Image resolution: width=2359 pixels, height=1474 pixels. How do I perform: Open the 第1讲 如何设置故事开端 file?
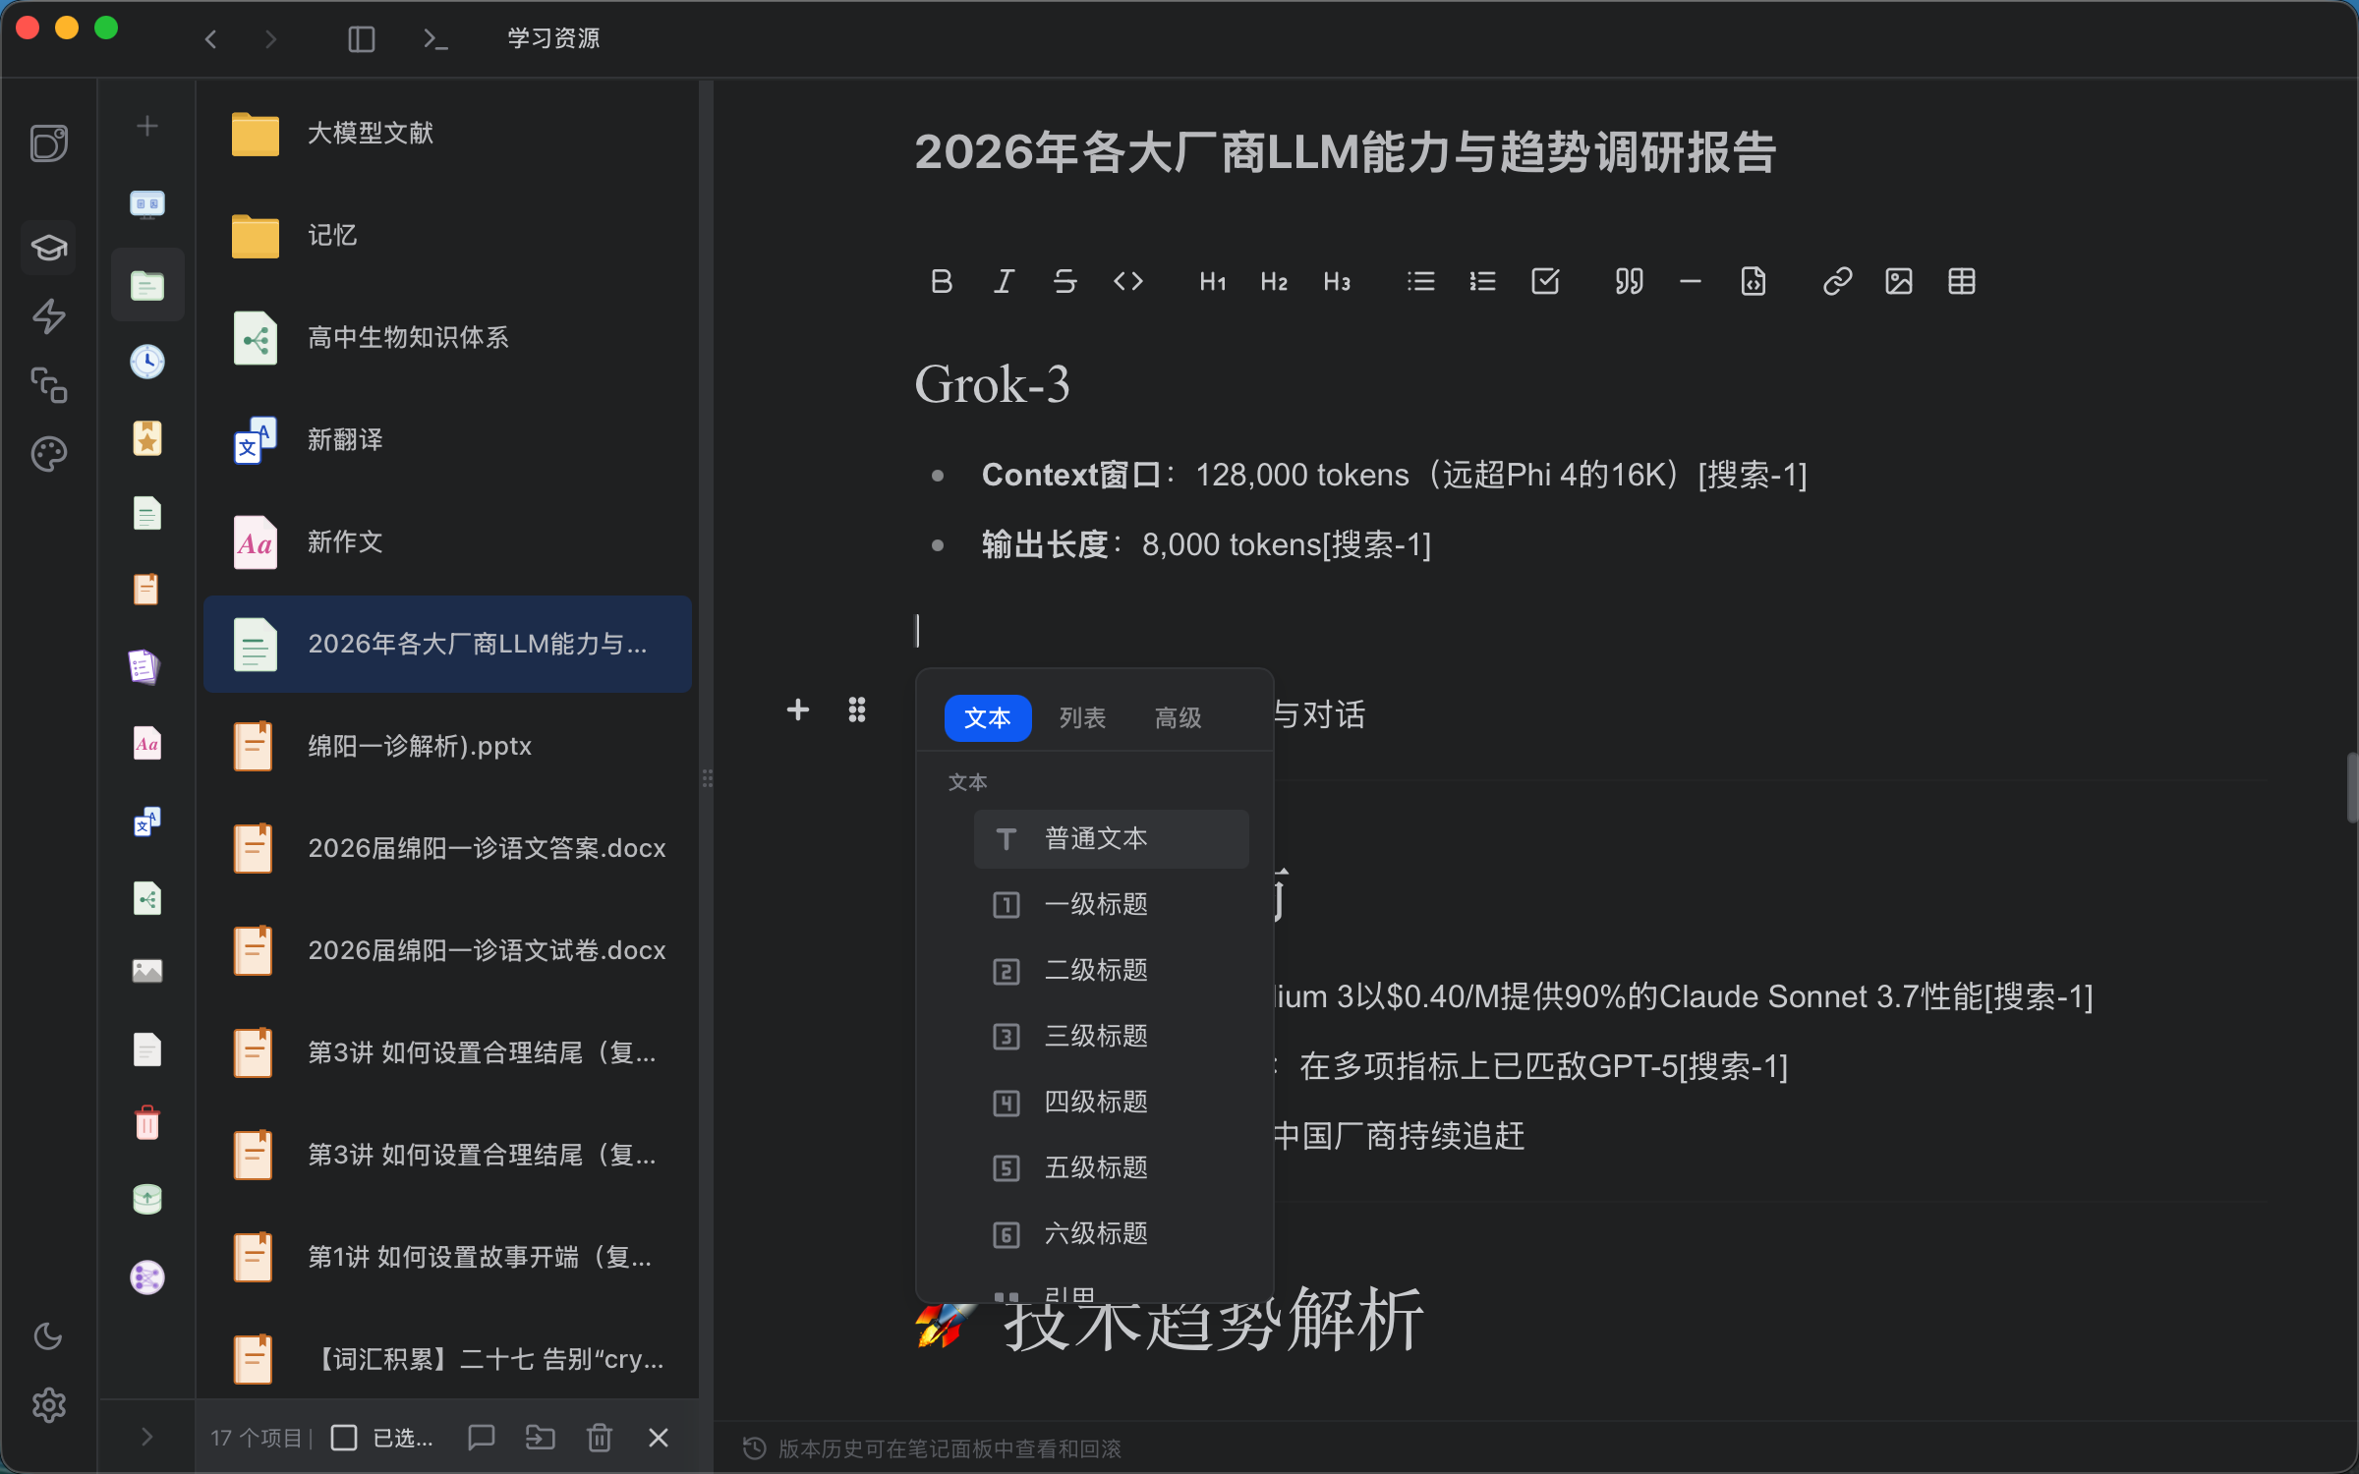point(447,1258)
